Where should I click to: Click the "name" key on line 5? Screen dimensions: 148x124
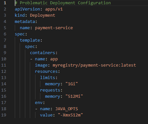point(25,28)
